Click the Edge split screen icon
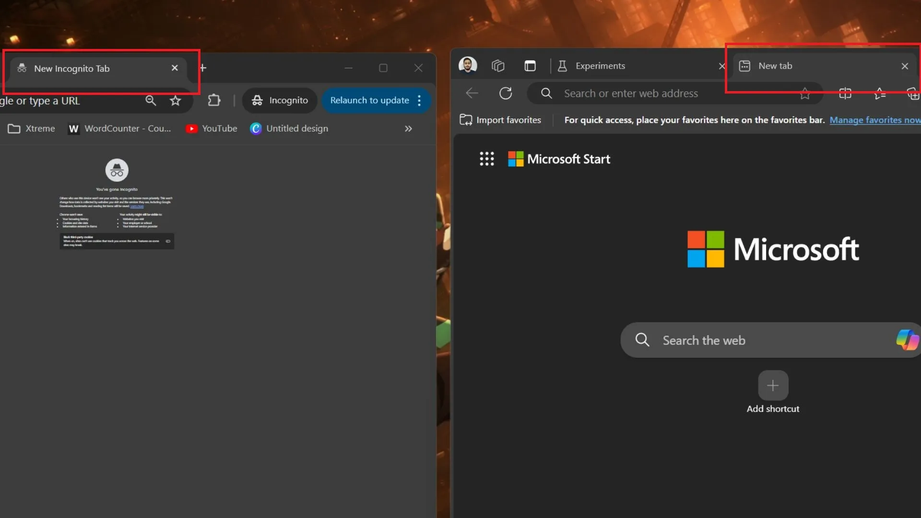 point(845,93)
